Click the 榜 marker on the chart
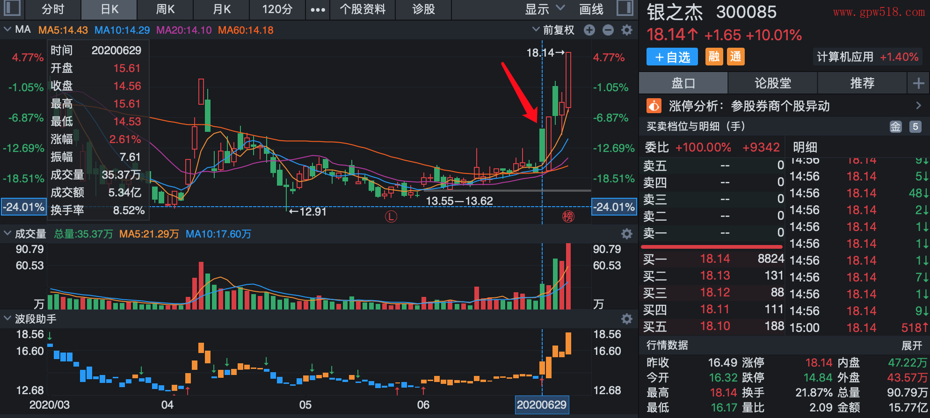930x418 pixels. (568, 216)
